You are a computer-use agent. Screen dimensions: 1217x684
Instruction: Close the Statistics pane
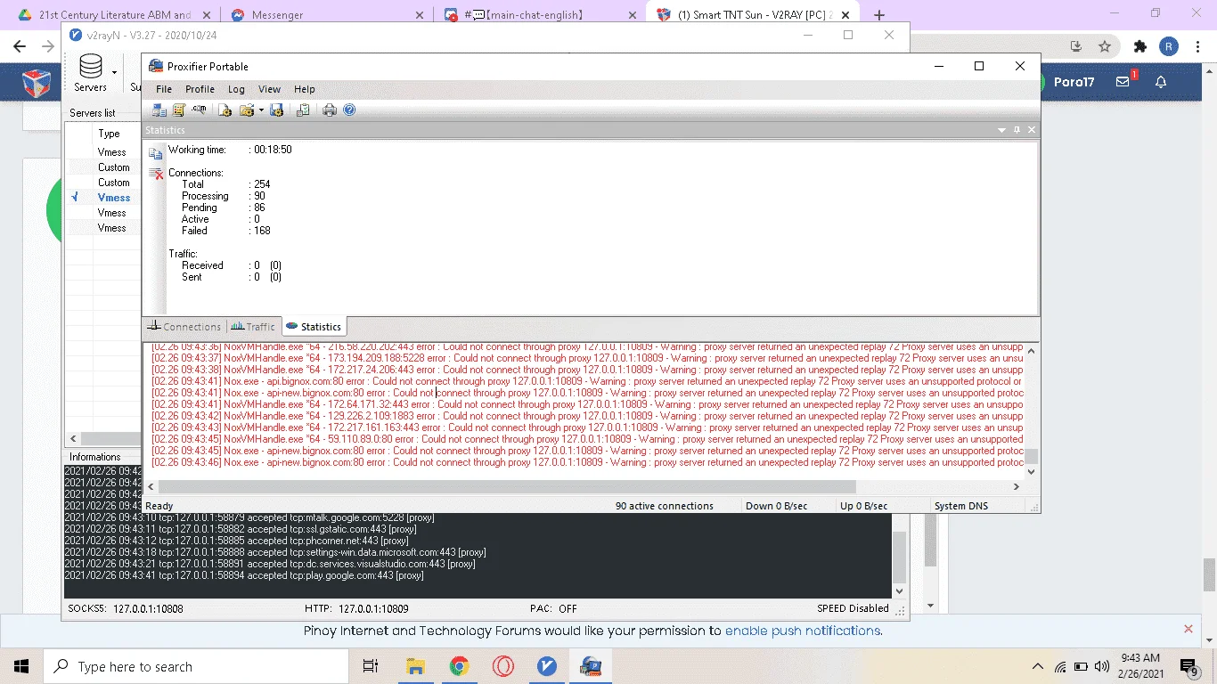(x=1032, y=130)
